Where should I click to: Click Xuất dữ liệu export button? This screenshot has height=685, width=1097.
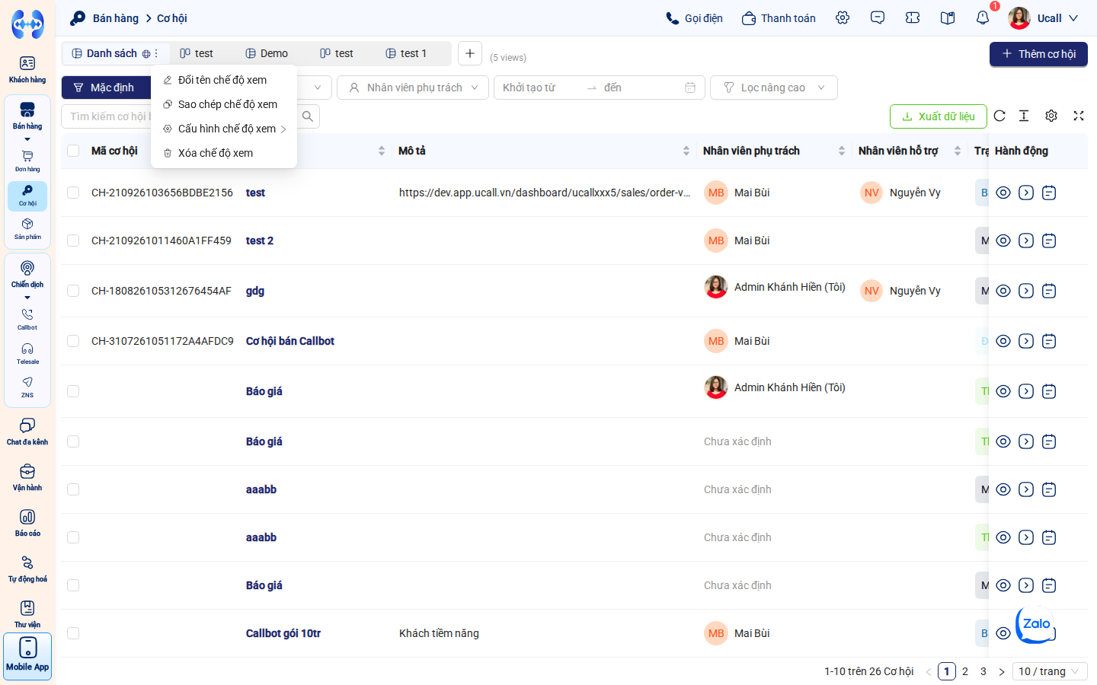(939, 116)
